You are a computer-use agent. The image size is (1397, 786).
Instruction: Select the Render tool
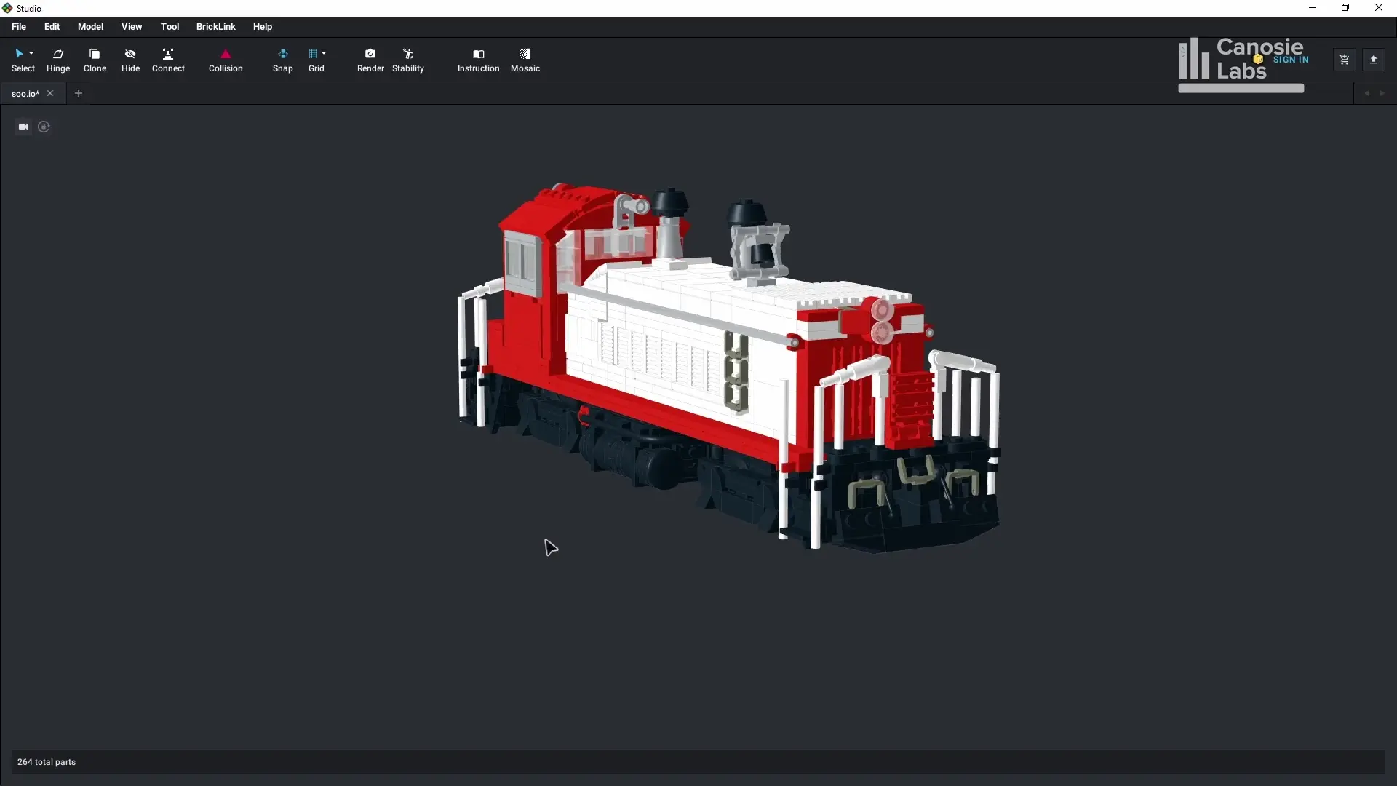point(370,60)
